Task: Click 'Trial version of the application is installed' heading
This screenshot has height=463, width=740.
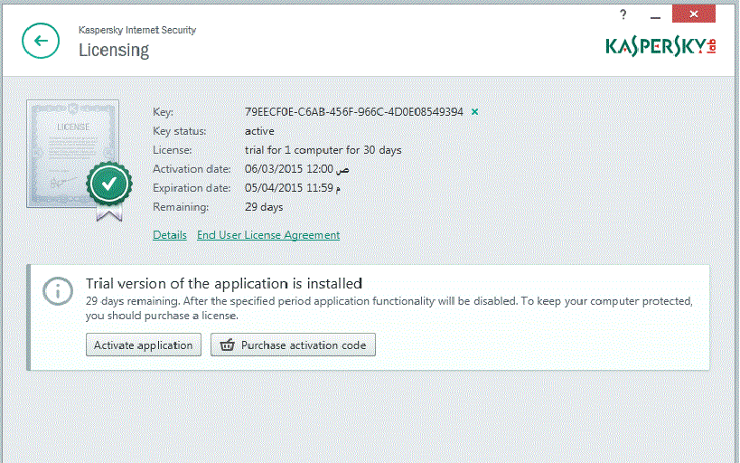Action: click(224, 283)
